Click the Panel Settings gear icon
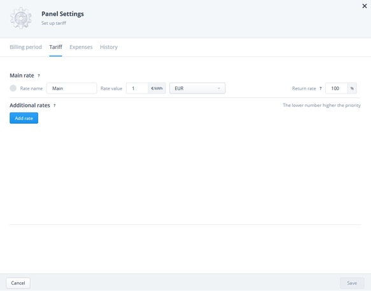The image size is (371, 291). tap(21, 18)
